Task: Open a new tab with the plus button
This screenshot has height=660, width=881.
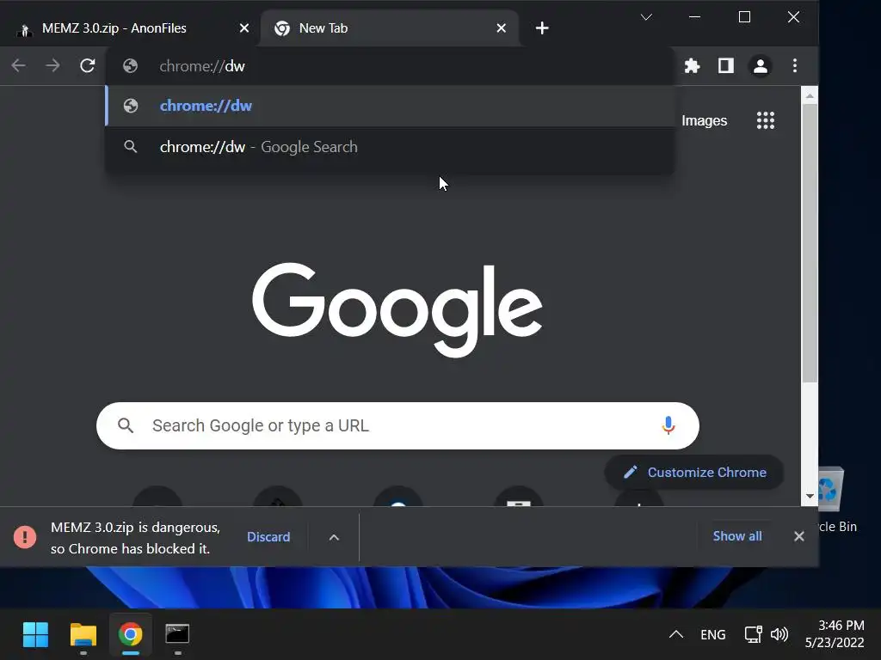Action: click(542, 28)
